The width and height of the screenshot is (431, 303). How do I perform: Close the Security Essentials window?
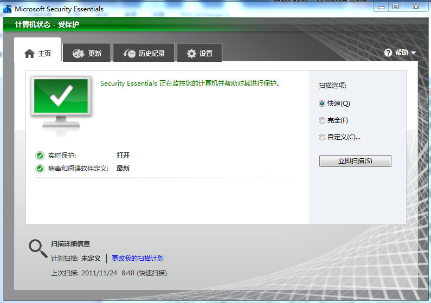coord(416,7)
